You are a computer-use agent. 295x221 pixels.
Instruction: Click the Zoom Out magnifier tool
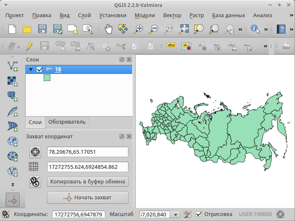154,29
